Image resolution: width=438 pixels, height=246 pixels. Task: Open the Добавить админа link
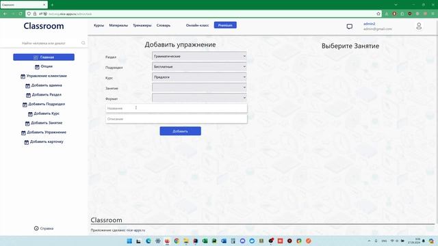pyautogui.click(x=47, y=85)
